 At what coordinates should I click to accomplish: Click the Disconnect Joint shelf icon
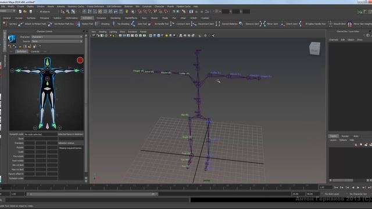(194, 24)
